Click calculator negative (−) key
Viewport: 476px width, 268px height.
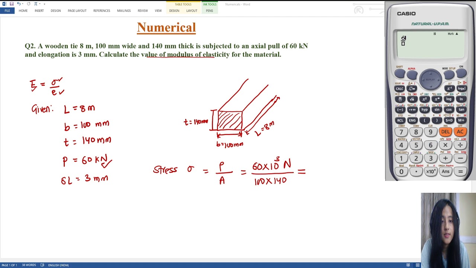[400, 110]
